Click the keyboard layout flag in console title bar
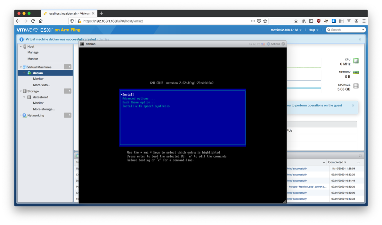 click(x=263, y=44)
